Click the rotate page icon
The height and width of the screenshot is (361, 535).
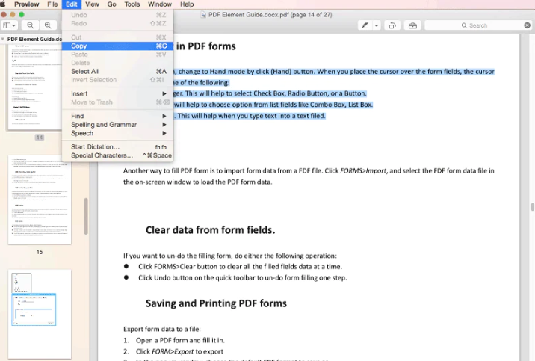pyautogui.click(x=392, y=25)
